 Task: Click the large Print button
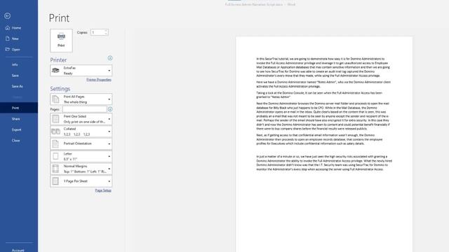click(61, 41)
